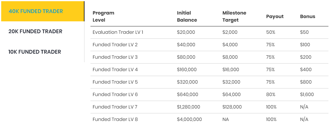This screenshot has height=126, width=332.
Task: Select the 40K FUNDED TRADER tab
Action: tap(36, 12)
